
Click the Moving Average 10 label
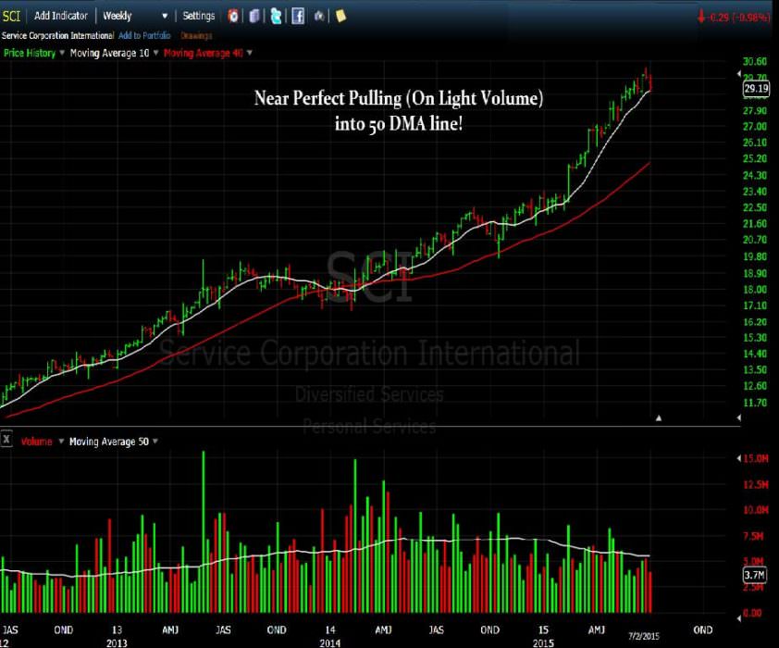tap(109, 53)
